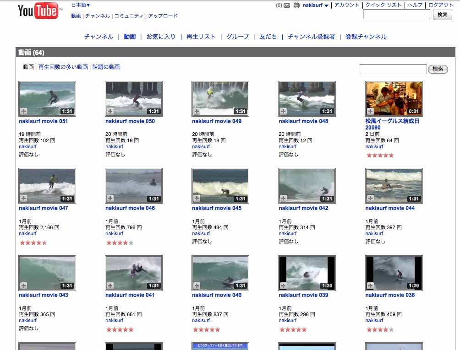
Task: Click the star rating under nakisurf movie 047
Action: [33, 242]
